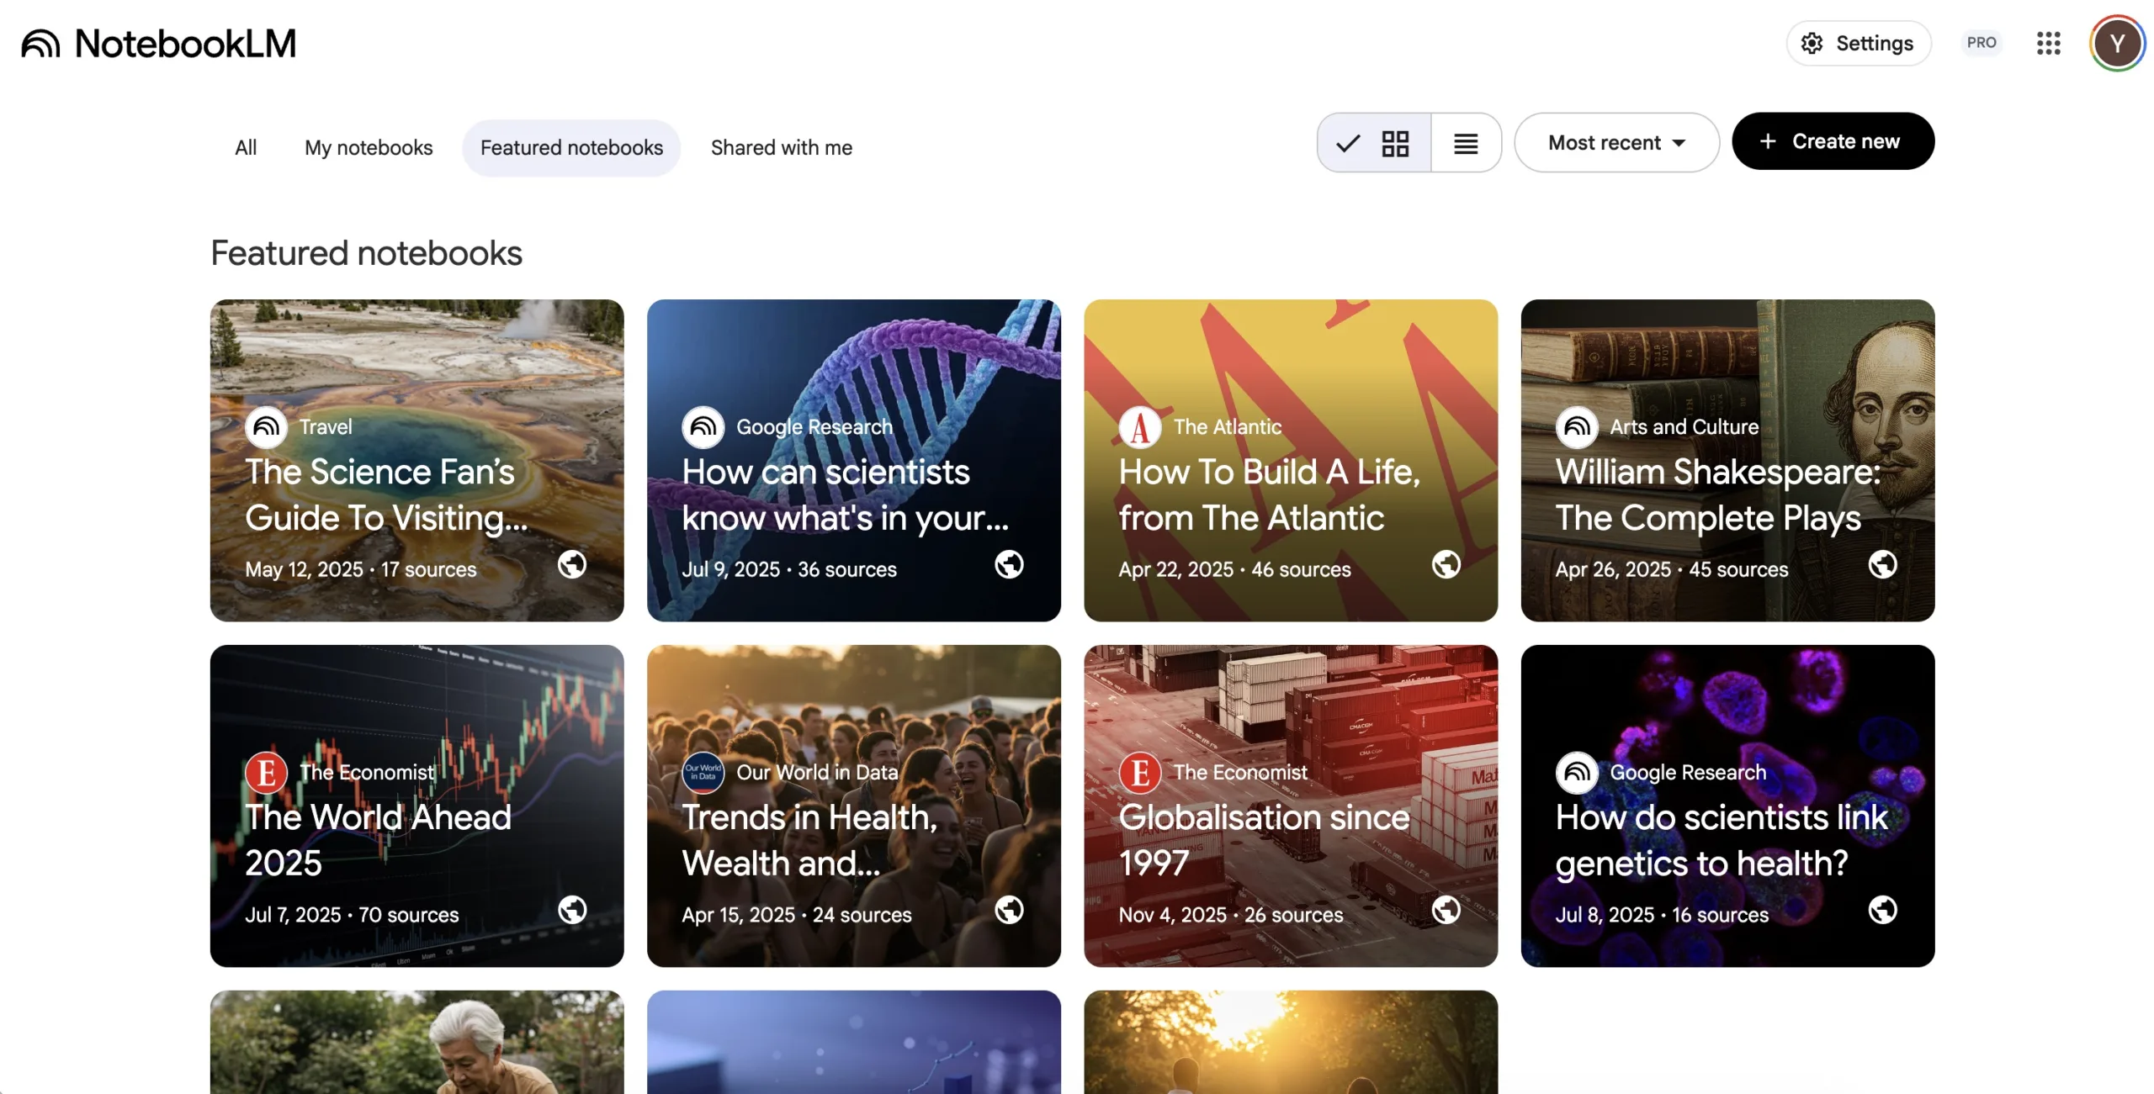Image resolution: width=2154 pixels, height=1094 pixels.
Task: Click the PRO badge
Action: point(1981,43)
